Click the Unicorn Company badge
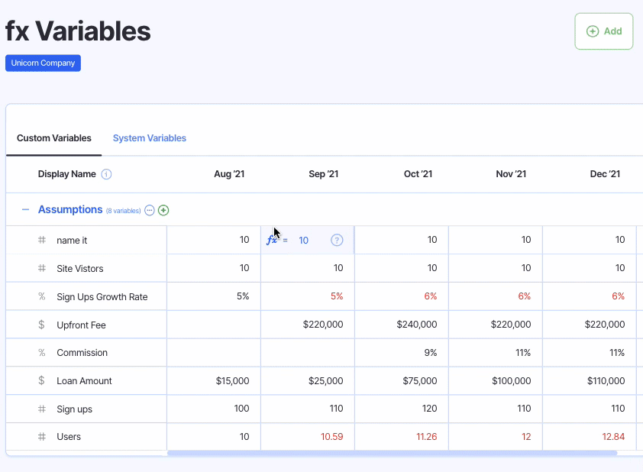 43,63
